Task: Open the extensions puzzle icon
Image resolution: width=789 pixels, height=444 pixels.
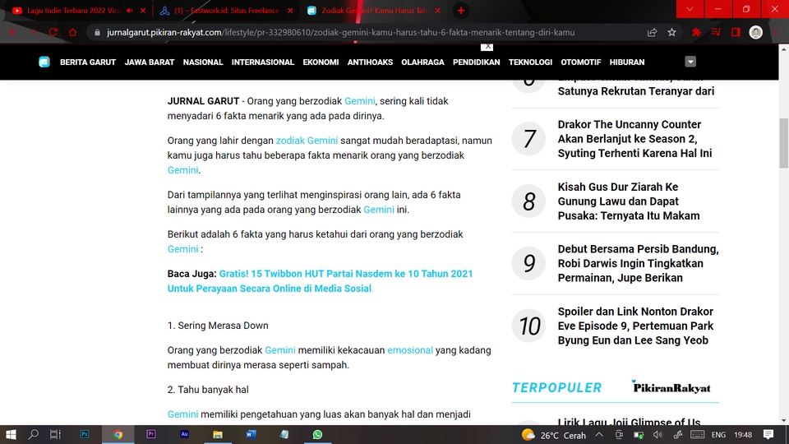Action: click(x=696, y=32)
